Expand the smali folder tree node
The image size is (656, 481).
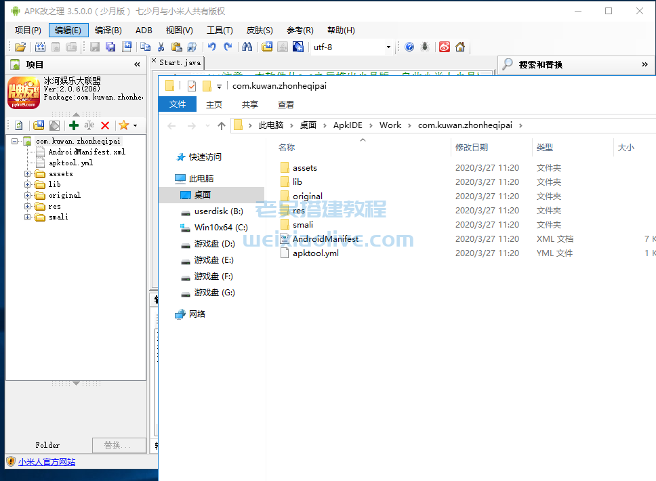click(x=28, y=217)
